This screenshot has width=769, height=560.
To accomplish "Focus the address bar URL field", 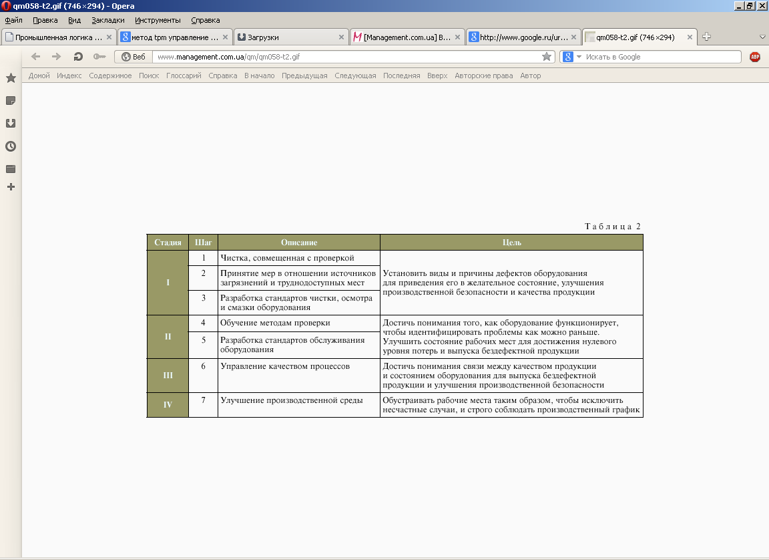I will [x=346, y=57].
